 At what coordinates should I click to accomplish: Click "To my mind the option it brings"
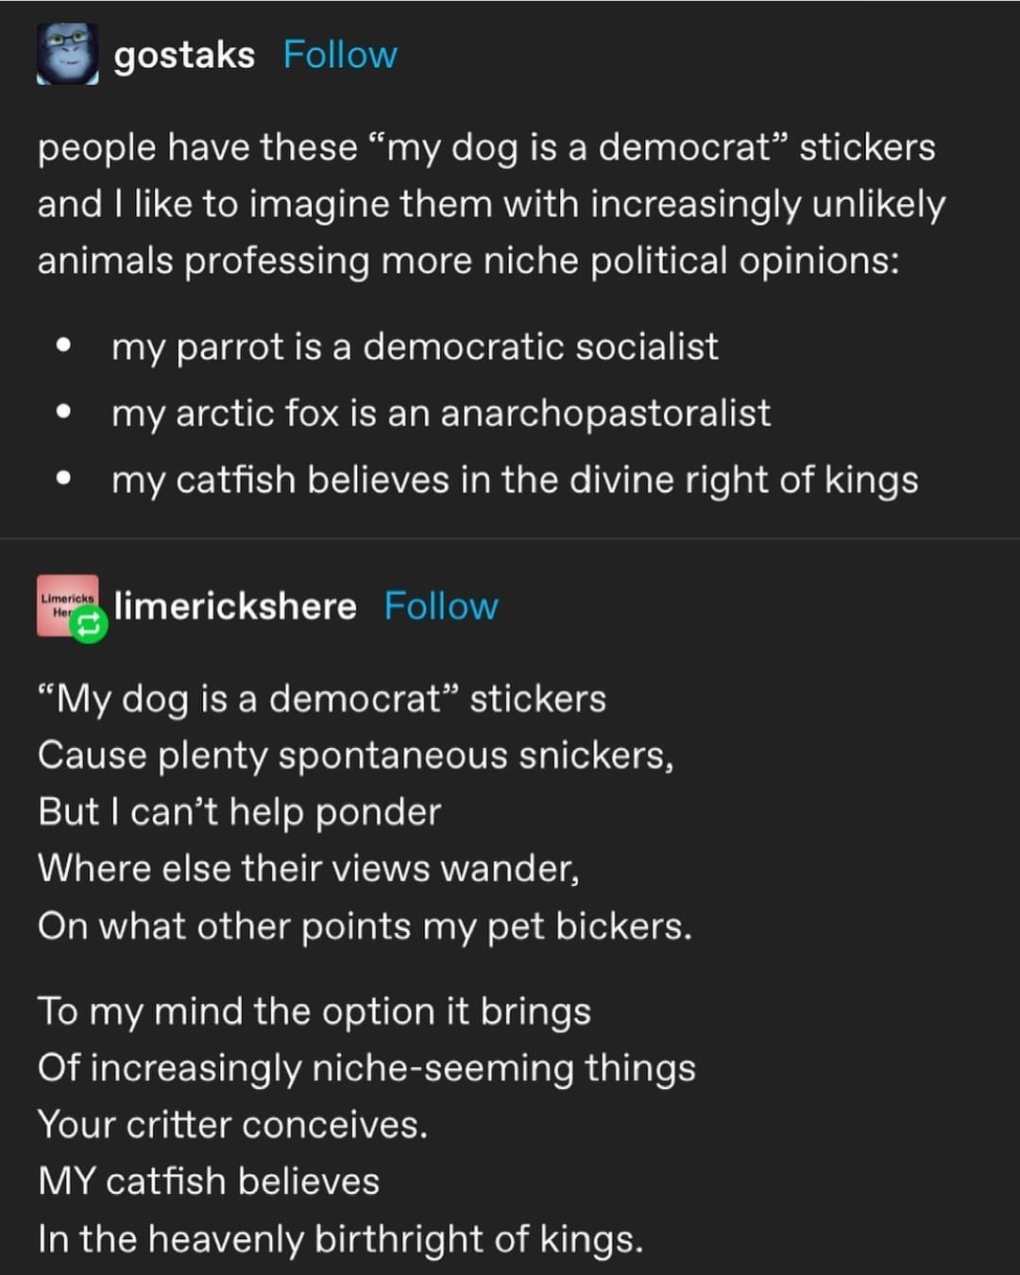[x=314, y=1011]
